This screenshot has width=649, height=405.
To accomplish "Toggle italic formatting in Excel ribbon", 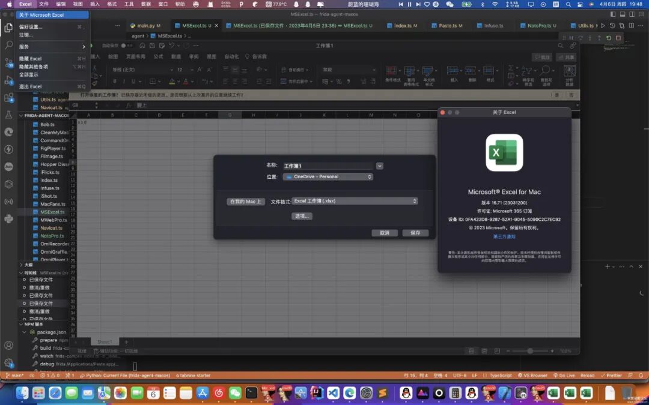I will point(124,82).
